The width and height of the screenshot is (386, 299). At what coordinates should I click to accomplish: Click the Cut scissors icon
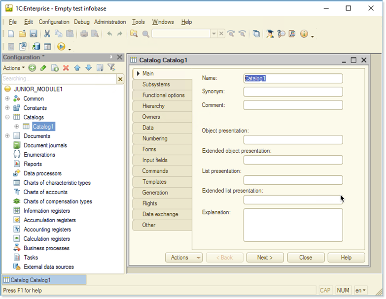pyautogui.click(x=47, y=34)
